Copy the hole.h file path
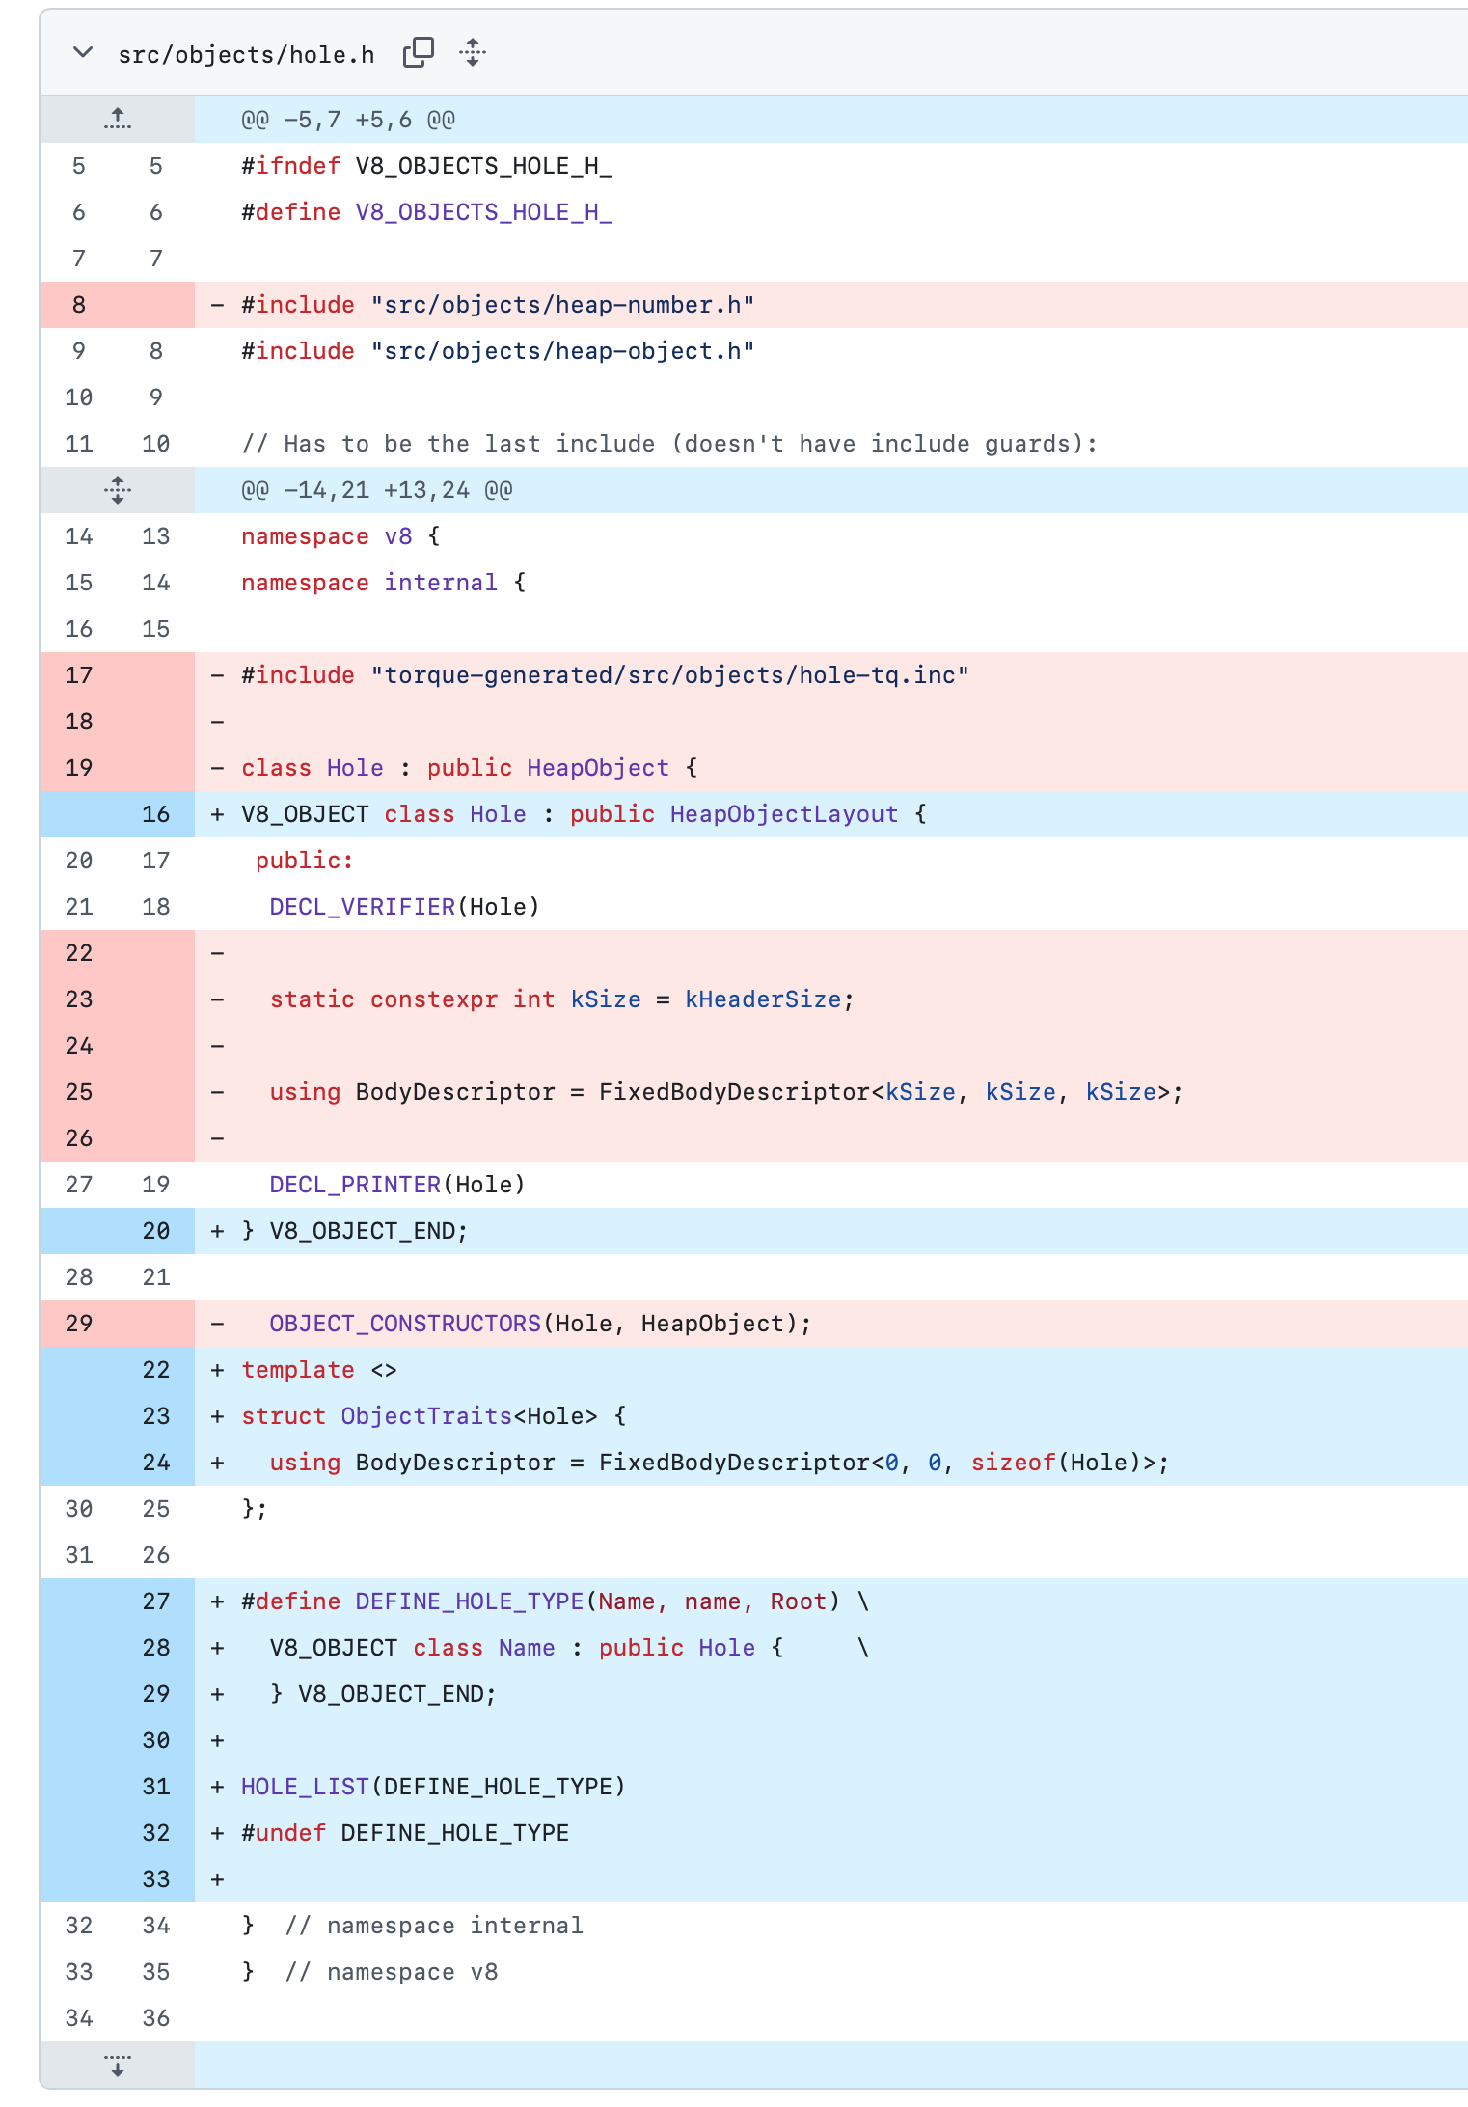Image resolution: width=1468 pixels, height=2107 pixels. 418,53
